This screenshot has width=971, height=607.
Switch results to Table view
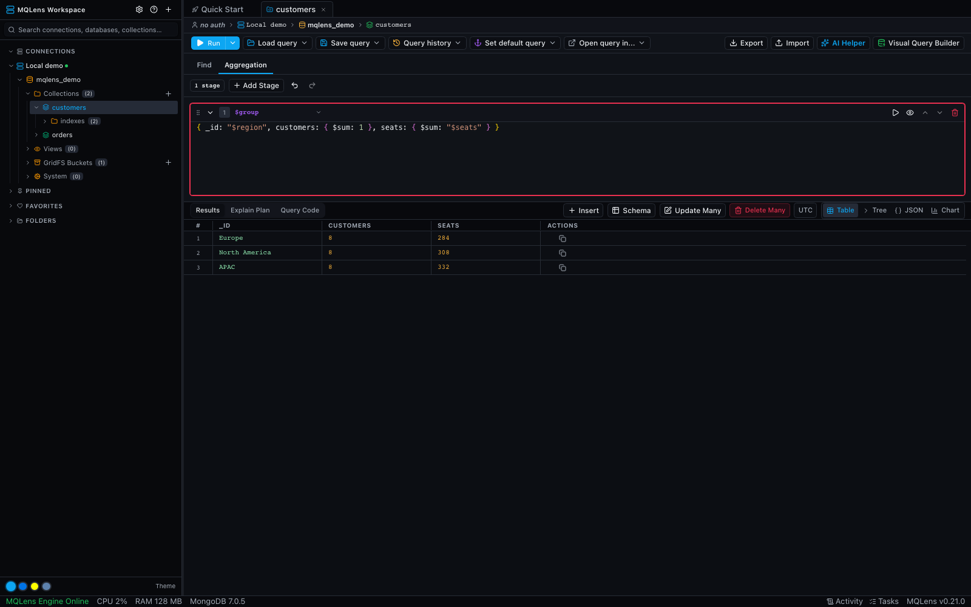pos(841,210)
